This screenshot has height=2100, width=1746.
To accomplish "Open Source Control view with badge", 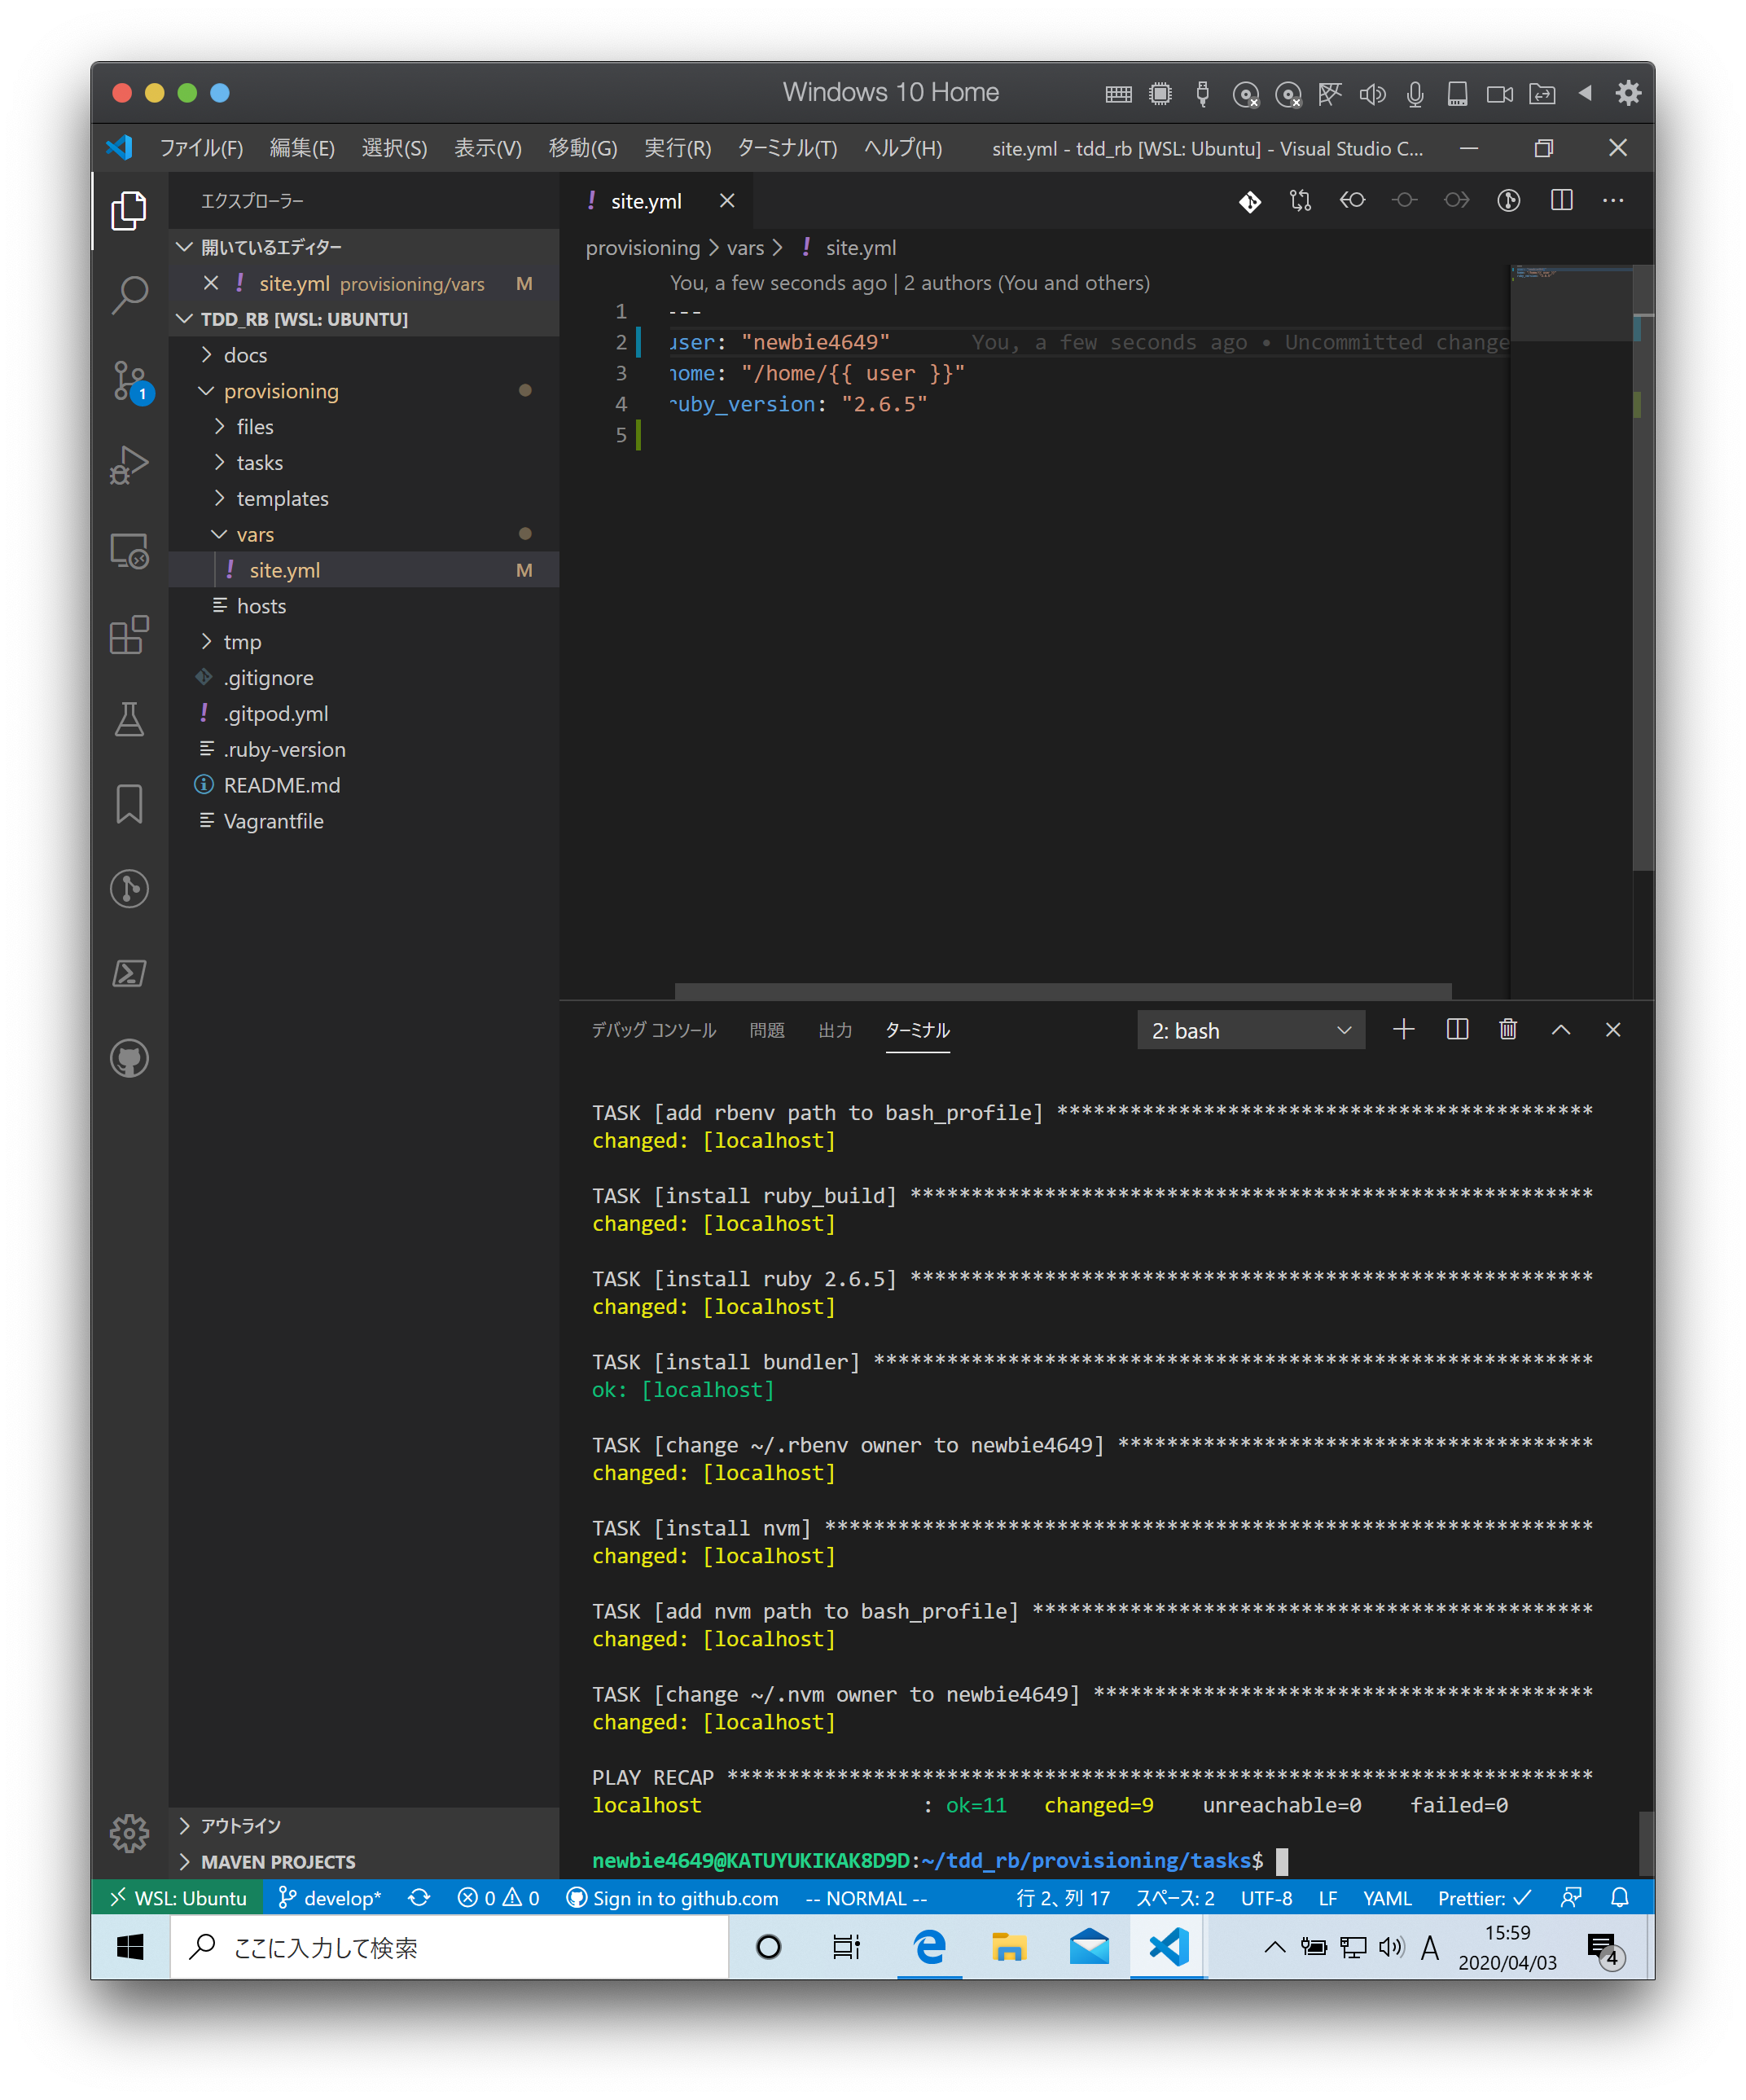I will [129, 380].
